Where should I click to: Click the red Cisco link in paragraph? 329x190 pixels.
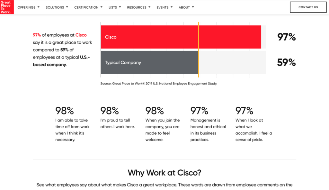coord(81,35)
